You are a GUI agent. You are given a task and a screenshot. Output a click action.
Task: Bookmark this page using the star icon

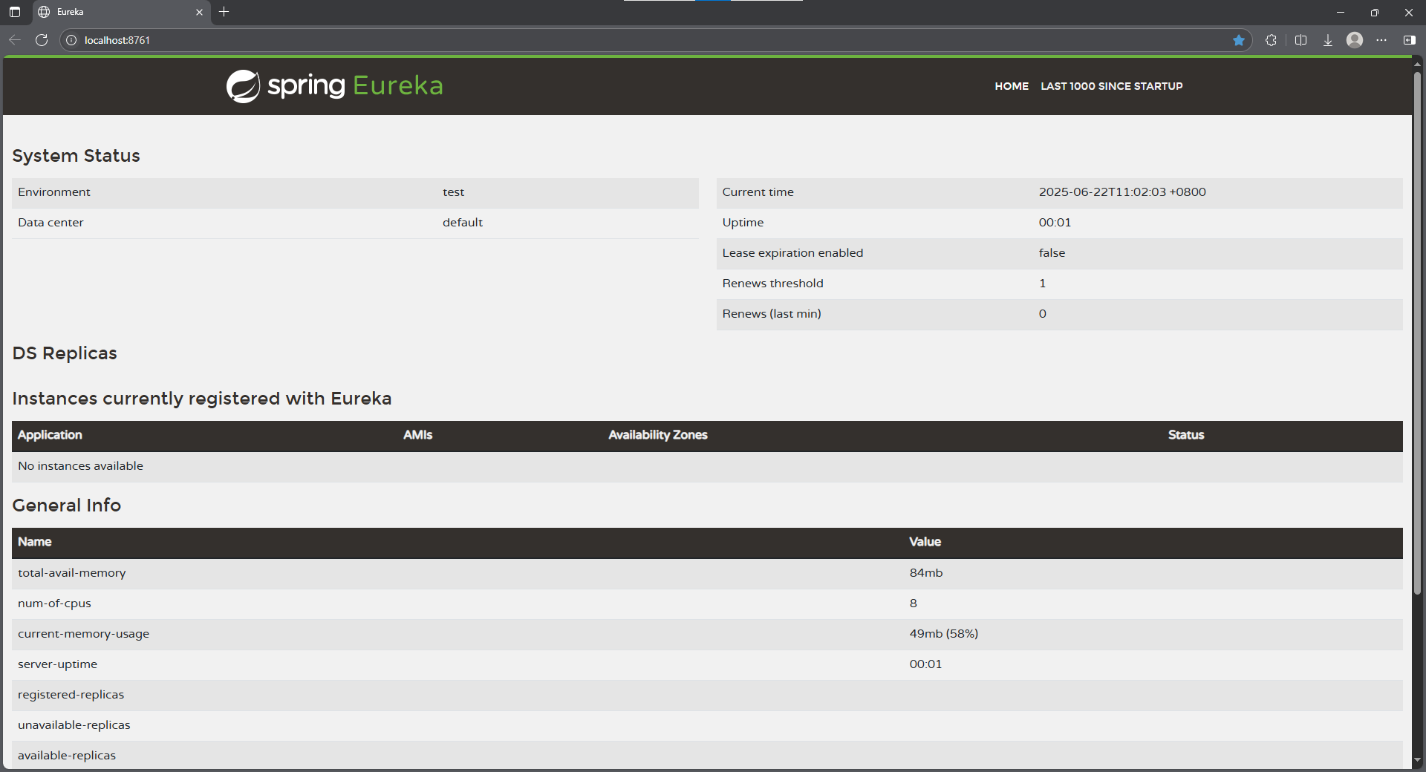[1238, 40]
